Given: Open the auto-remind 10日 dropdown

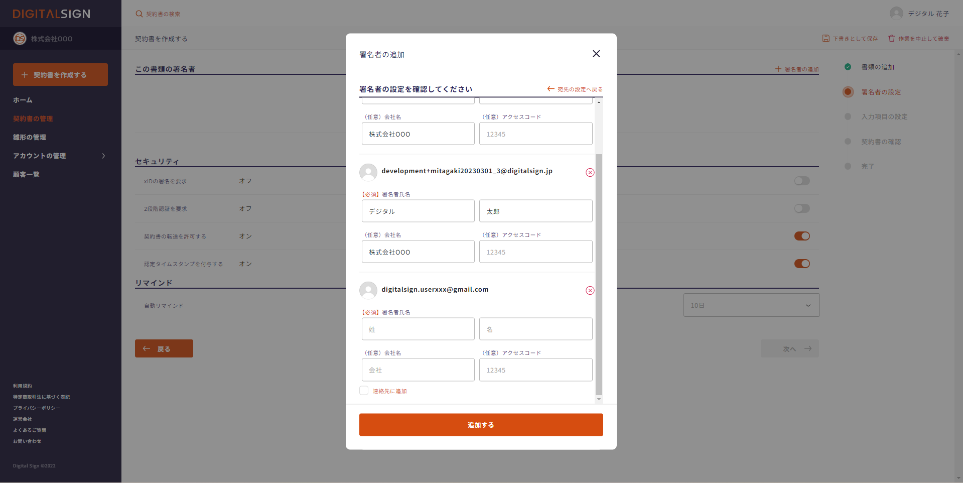Looking at the screenshot, I should coord(751,305).
